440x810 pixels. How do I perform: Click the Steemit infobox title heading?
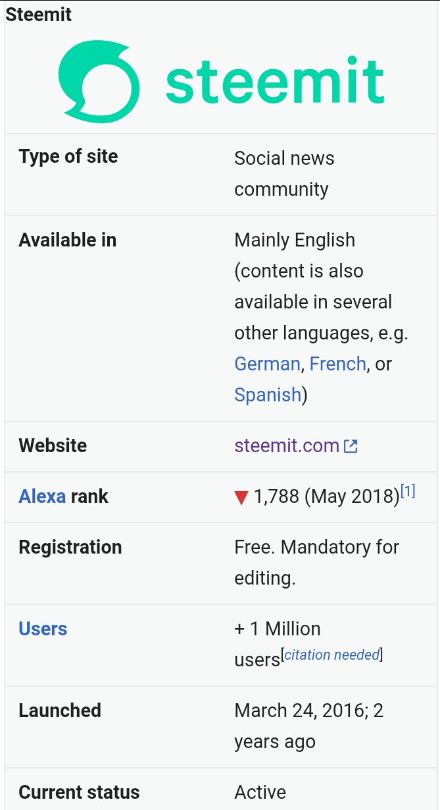(39, 14)
